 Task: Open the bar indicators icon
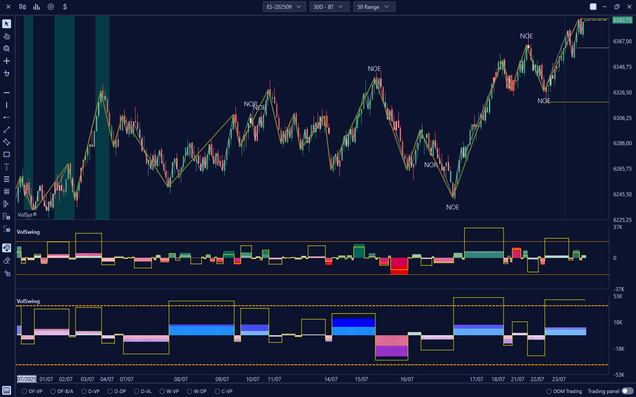pyautogui.click(x=37, y=7)
